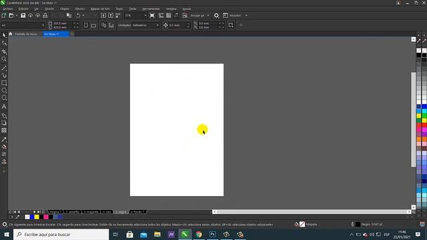Click the Undo arrow icon
427x240 pixels.
point(78,15)
